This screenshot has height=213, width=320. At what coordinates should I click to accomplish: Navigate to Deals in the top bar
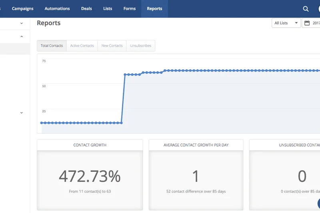click(x=86, y=9)
